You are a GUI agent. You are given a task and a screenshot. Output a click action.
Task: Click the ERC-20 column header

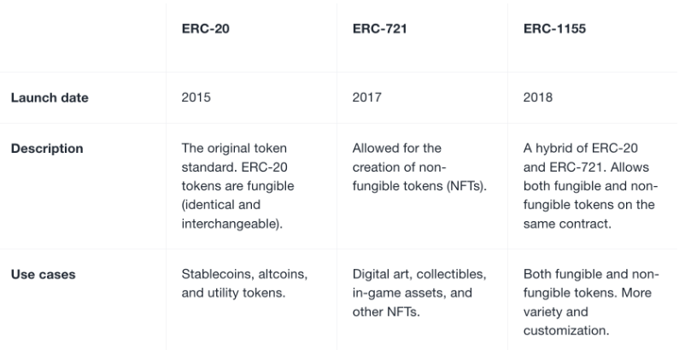pyautogui.click(x=205, y=28)
